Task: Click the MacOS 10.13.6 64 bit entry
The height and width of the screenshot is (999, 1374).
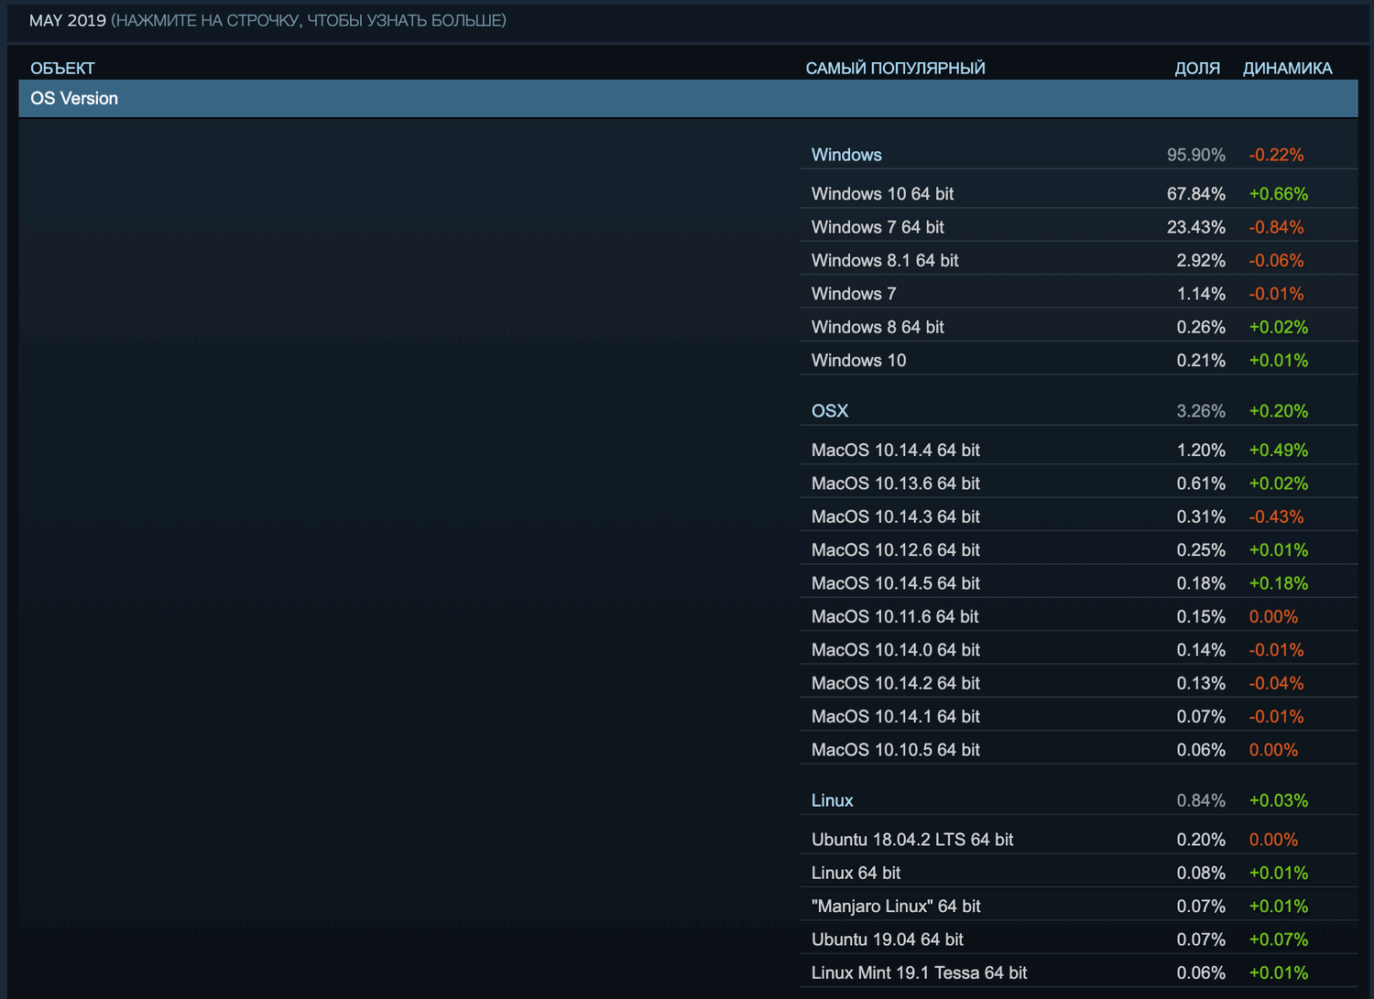Action: coord(895,483)
